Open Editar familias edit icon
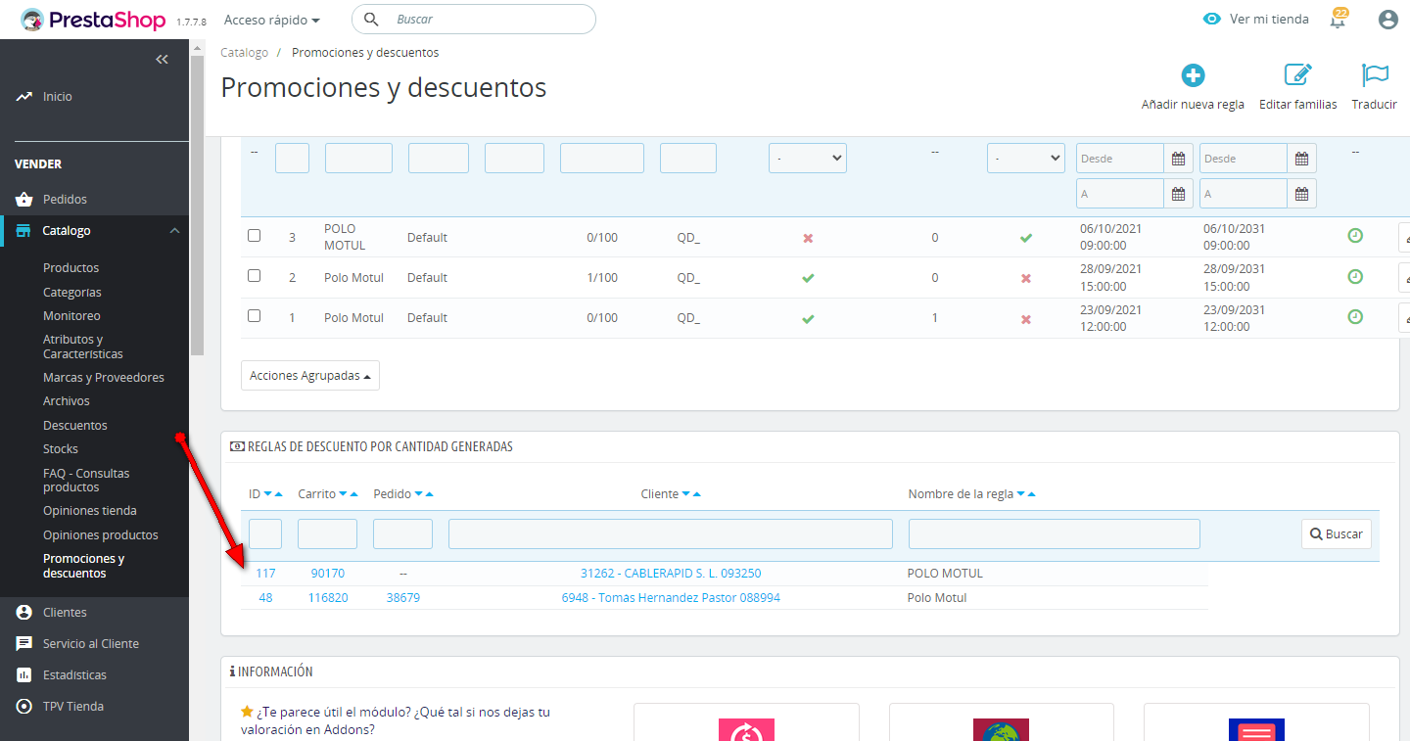 (1297, 76)
